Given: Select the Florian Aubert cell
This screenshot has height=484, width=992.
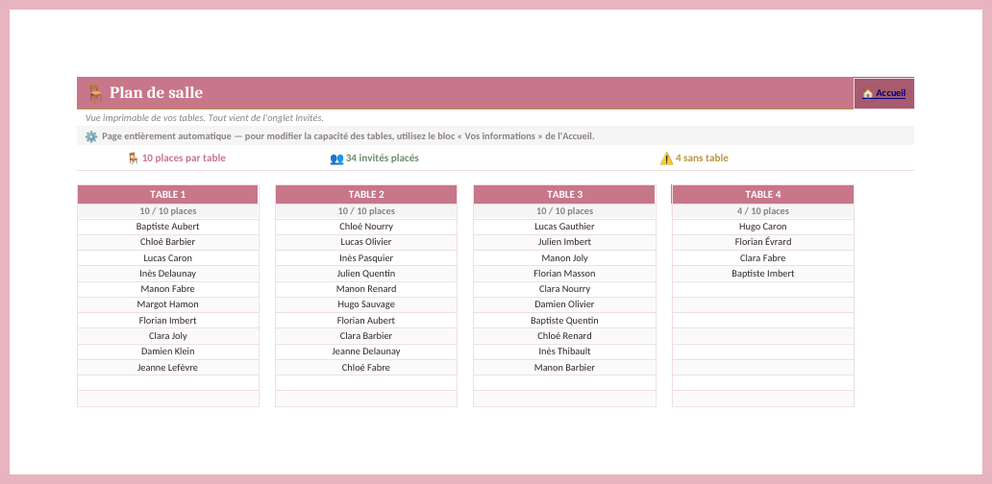Looking at the screenshot, I should point(366,321).
